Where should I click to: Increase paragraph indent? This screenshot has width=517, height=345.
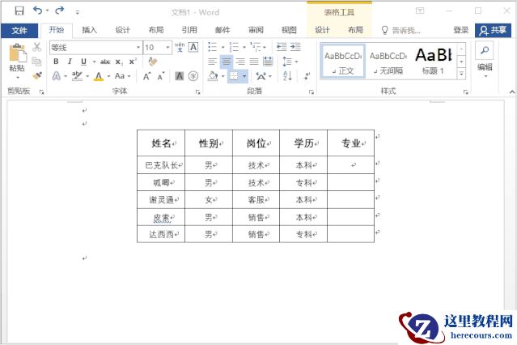coord(295,47)
